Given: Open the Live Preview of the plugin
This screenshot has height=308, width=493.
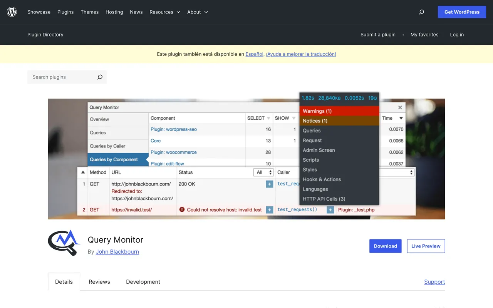Looking at the screenshot, I should click(x=426, y=246).
